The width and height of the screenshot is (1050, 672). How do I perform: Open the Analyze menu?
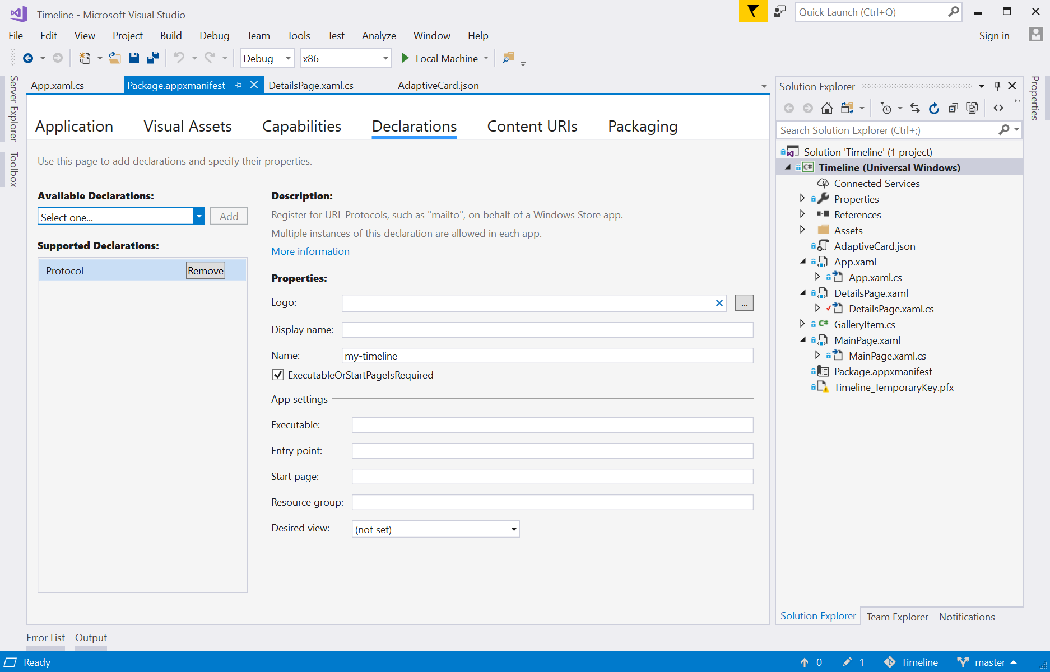tap(379, 35)
